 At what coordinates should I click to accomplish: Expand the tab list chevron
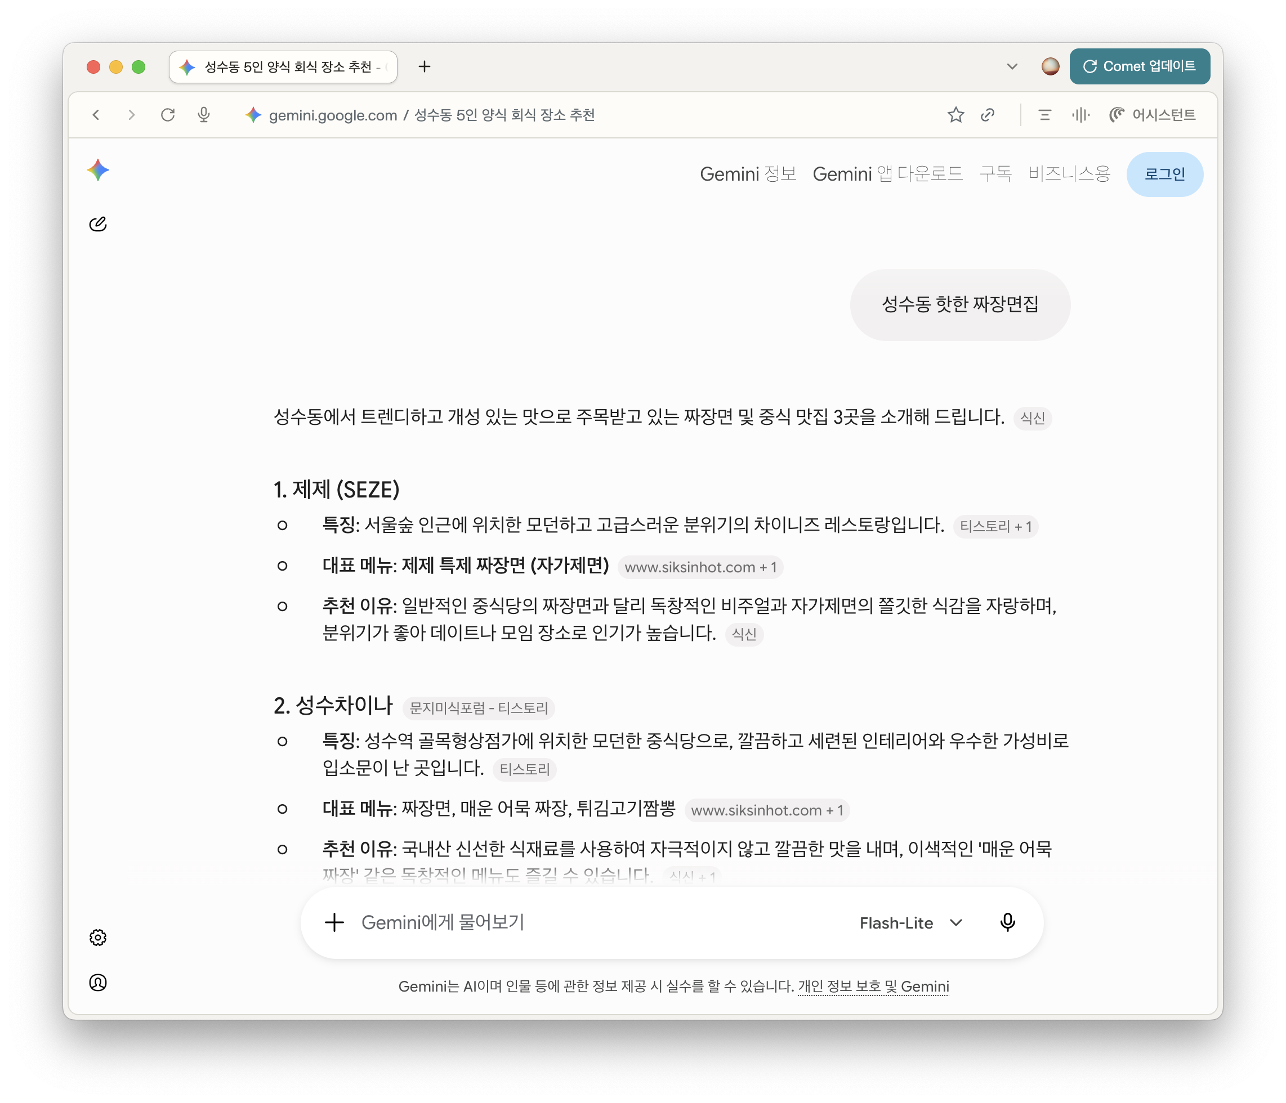(1012, 66)
